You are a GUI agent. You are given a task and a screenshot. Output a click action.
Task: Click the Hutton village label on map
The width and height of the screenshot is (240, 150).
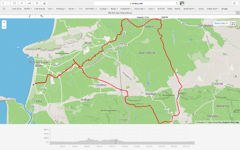pyautogui.click(x=85, y=100)
